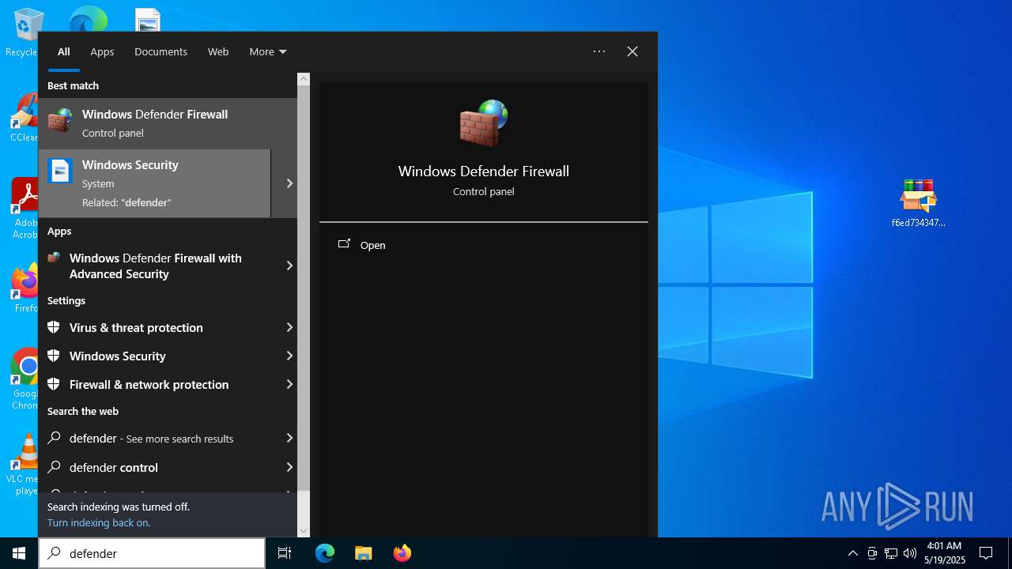Click the Search the web heading
Image resolution: width=1012 pixels, height=569 pixels.
[83, 411]
